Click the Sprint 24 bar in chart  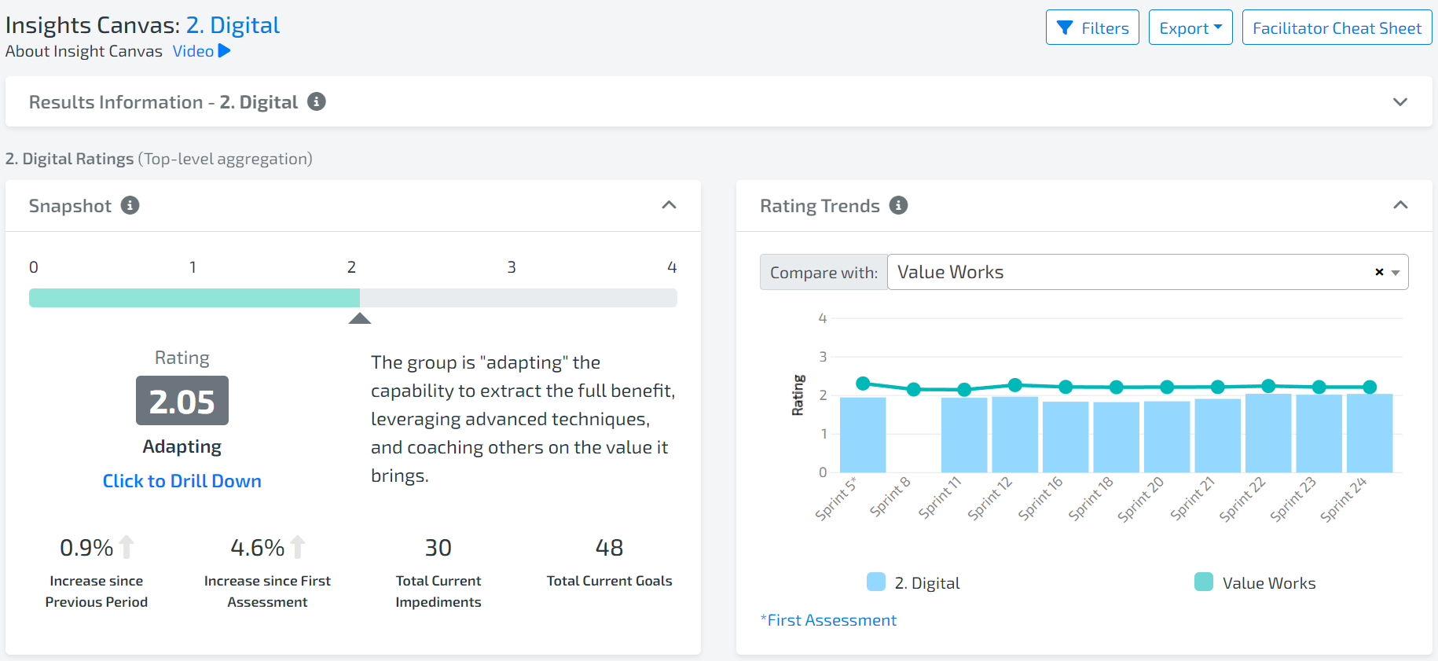(x=1370, y=433)
